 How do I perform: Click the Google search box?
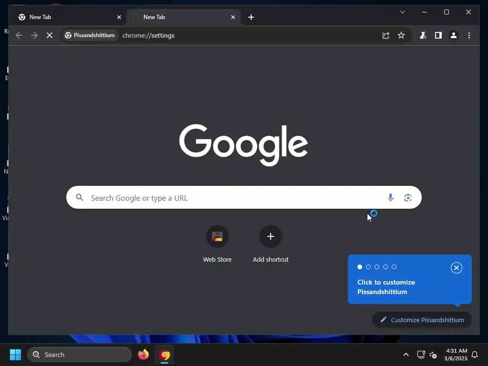coord(244,198)
